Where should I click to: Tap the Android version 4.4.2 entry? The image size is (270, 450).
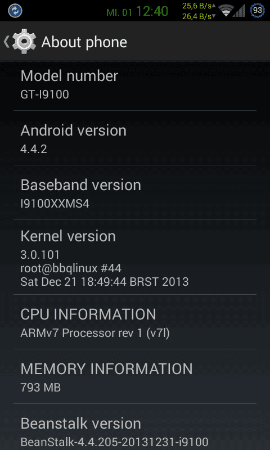[135, 138]
